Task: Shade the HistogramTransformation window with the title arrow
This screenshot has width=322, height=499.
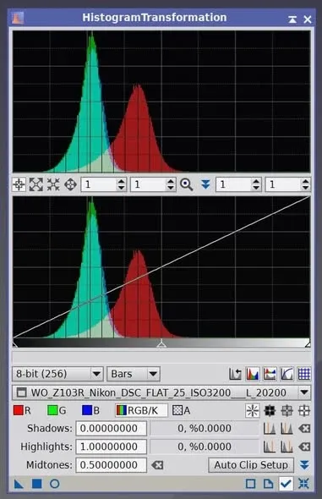Action: 292,19
